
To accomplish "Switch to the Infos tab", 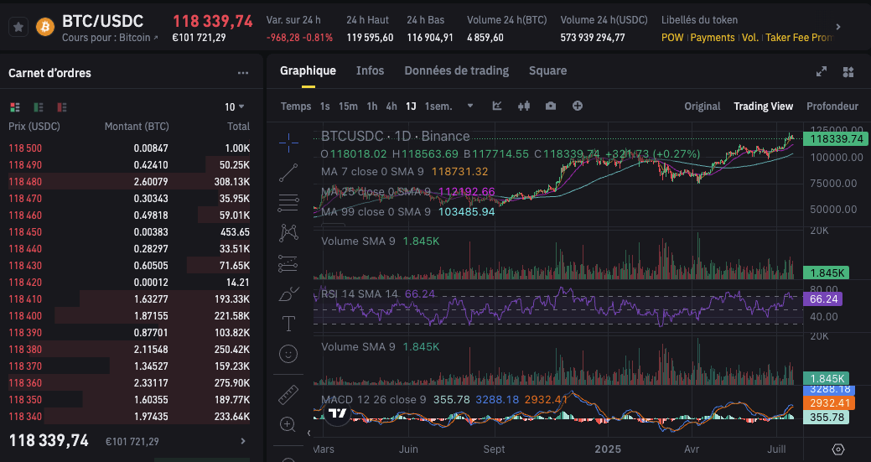I will (370, 71).
